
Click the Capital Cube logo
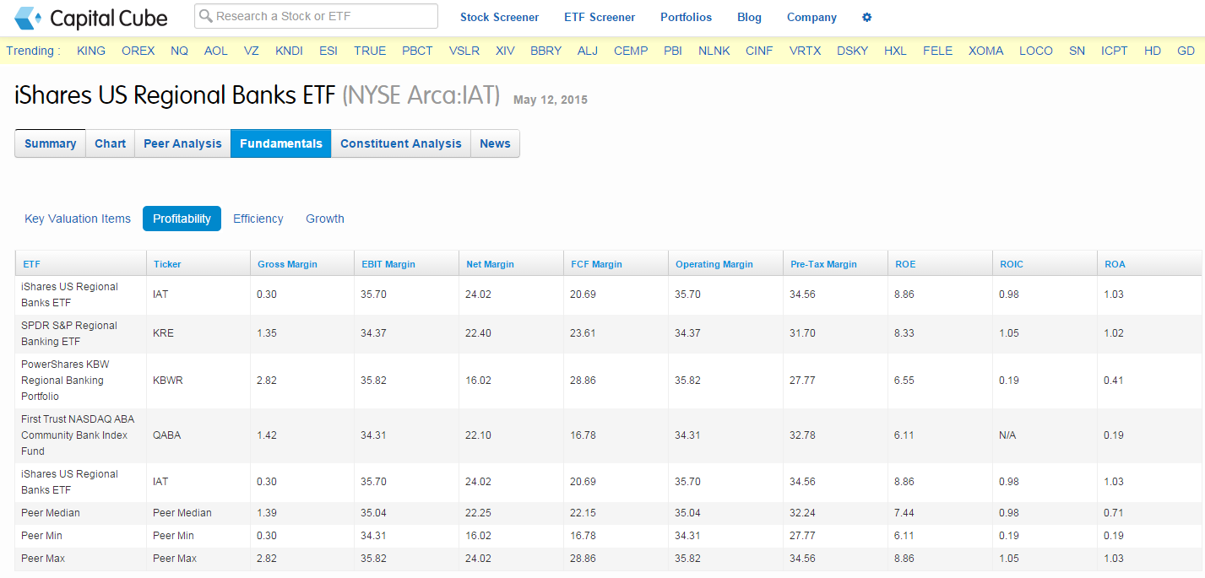[x=91, y=18]
